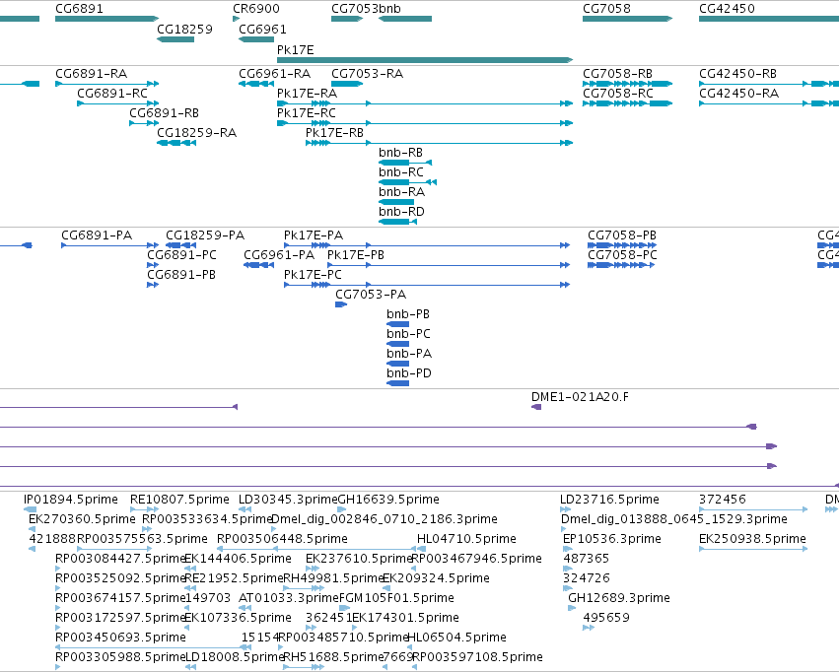The height and width of the screenshot is (672, 839).
Task: Click protein CG7058-PC label
Action: [x=622, y=255]
